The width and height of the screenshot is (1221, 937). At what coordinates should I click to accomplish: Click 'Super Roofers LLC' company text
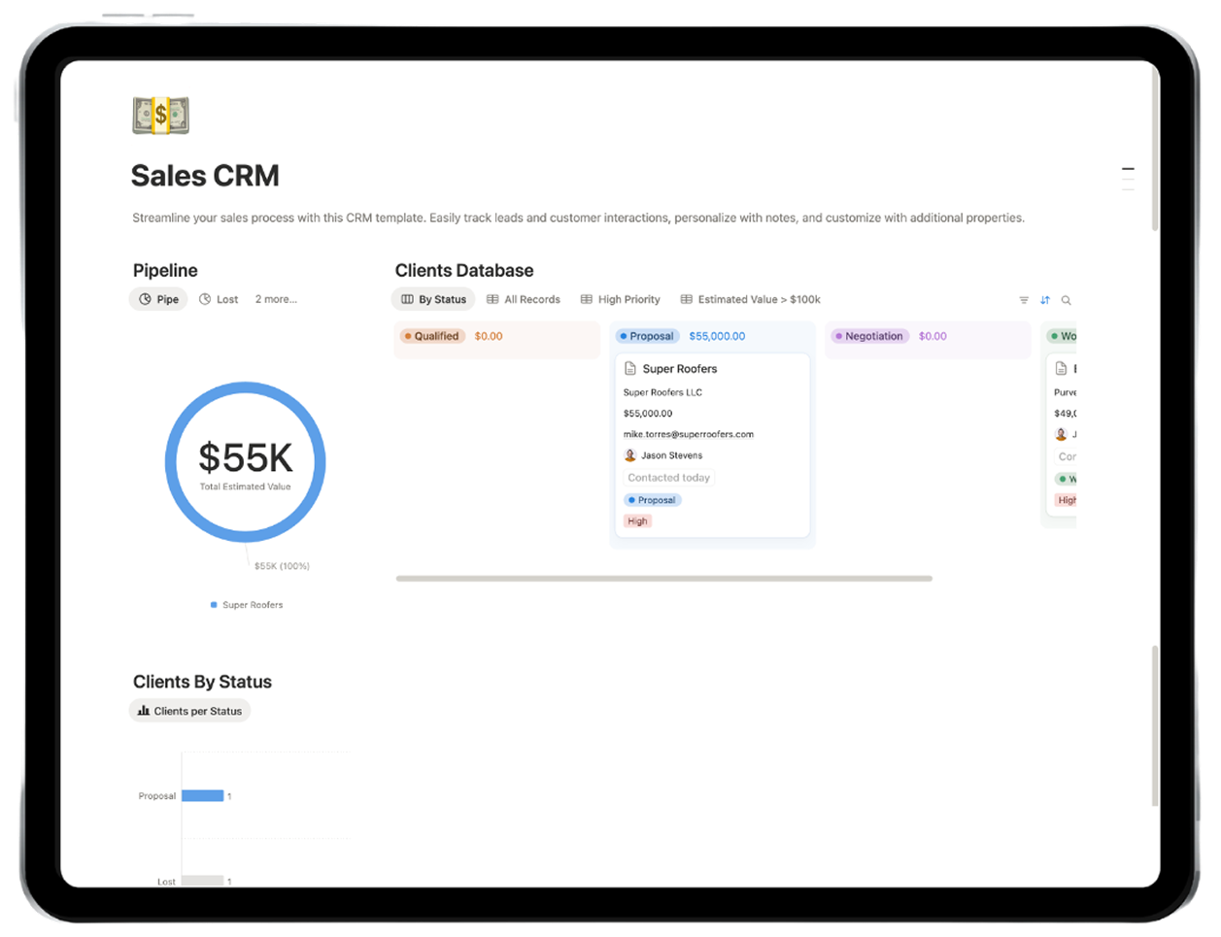click(x=662, y=392)
